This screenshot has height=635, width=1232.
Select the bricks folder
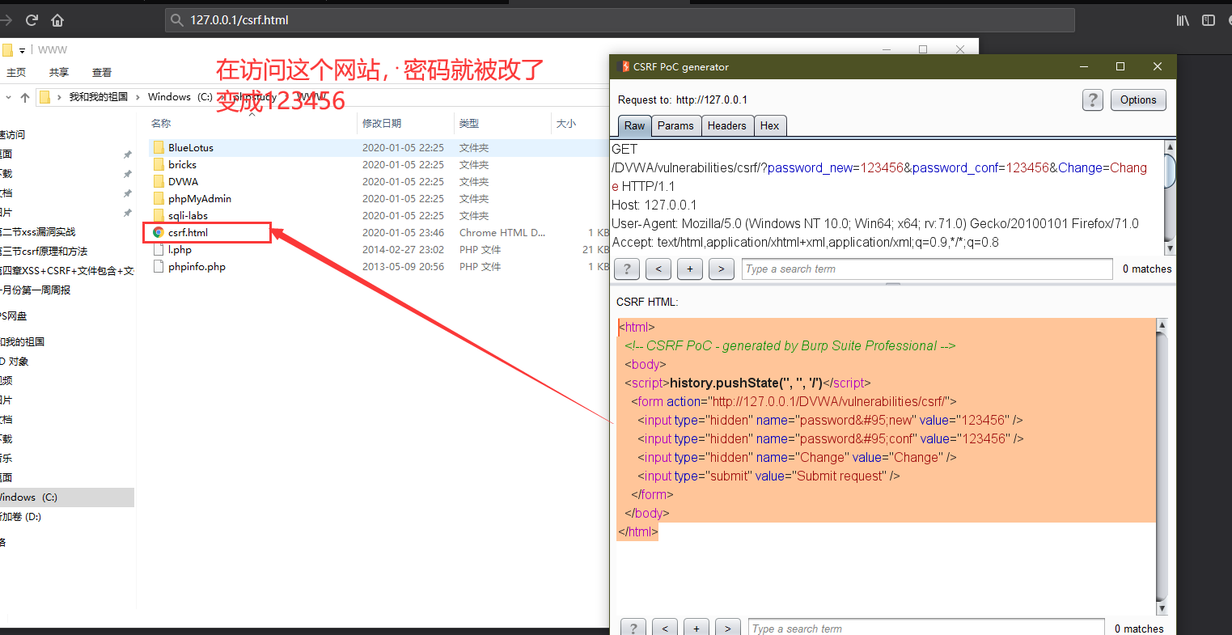(182, 165)
